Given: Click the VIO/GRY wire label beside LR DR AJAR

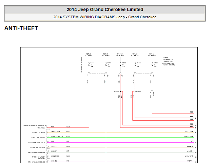Looking at the screenshot, I should (54, 151).
